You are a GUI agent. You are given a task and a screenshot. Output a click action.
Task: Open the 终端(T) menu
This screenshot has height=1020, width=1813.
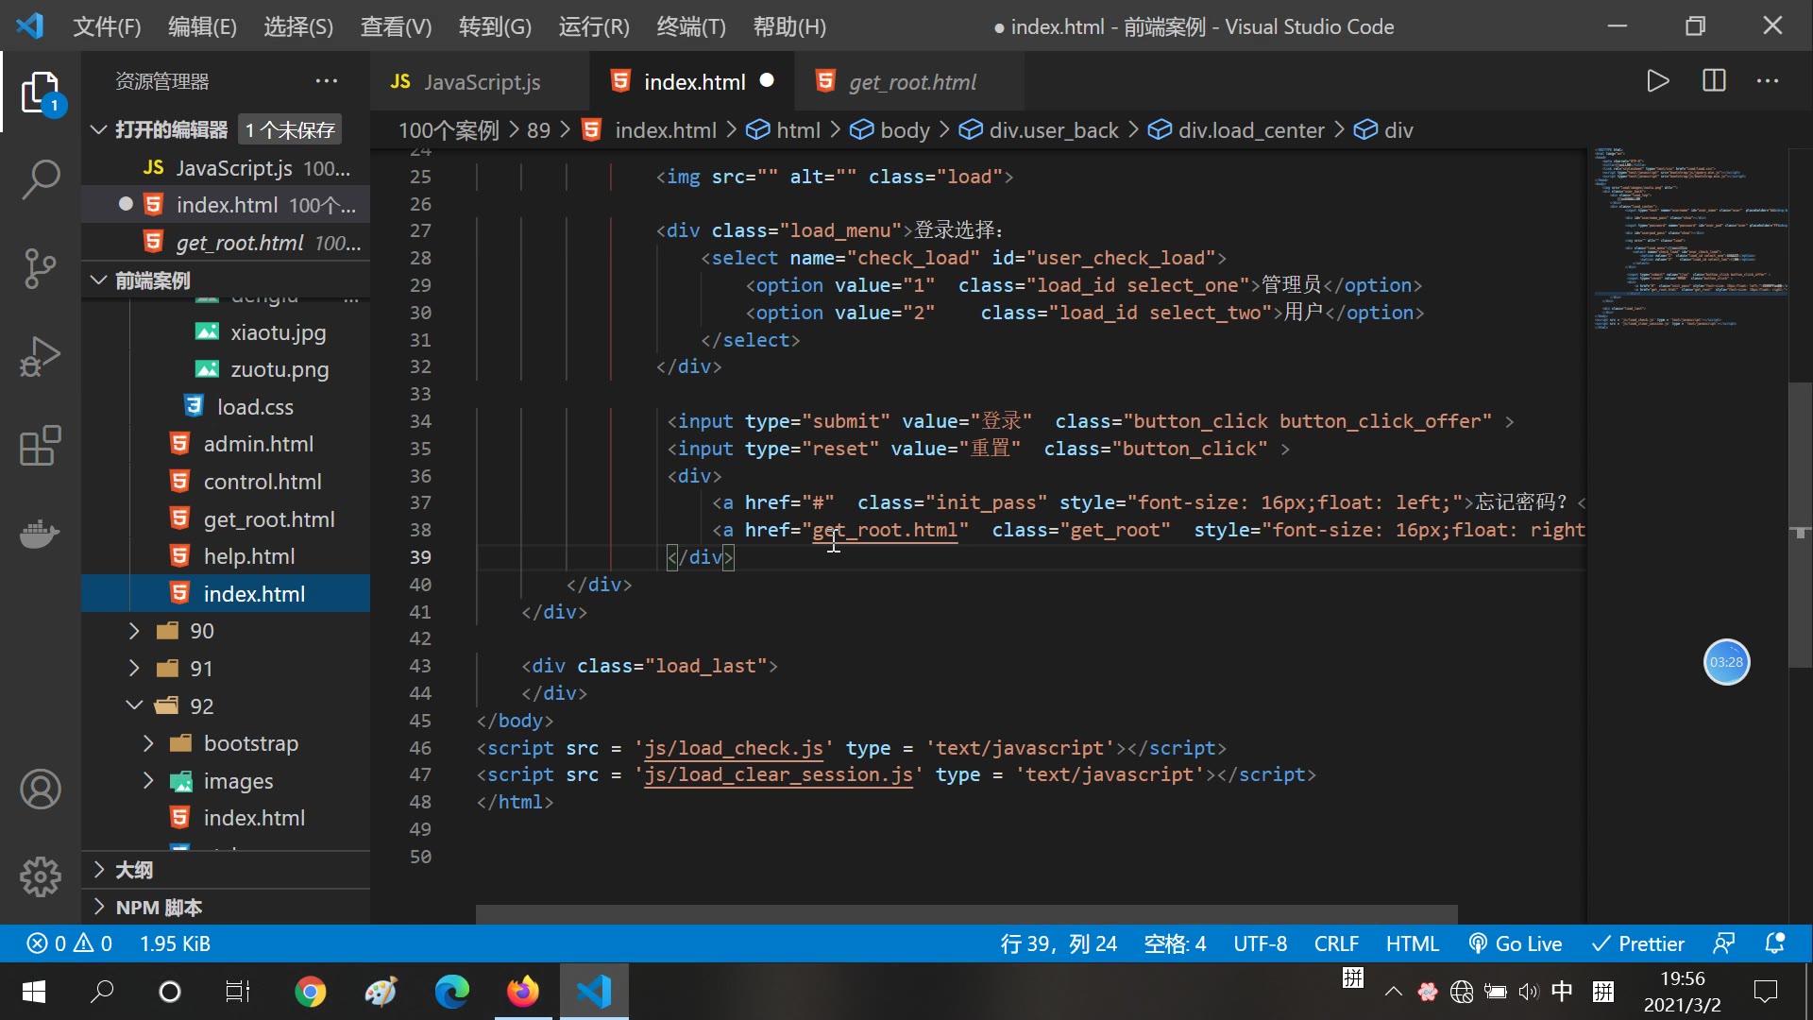[691, 26]
